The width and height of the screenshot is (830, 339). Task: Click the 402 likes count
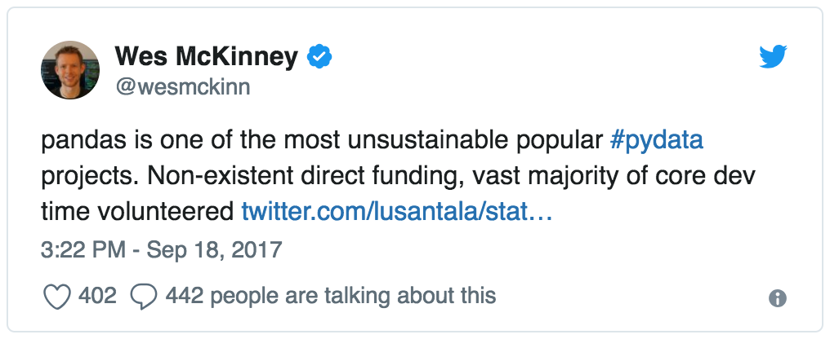click(x=97, y=295)
